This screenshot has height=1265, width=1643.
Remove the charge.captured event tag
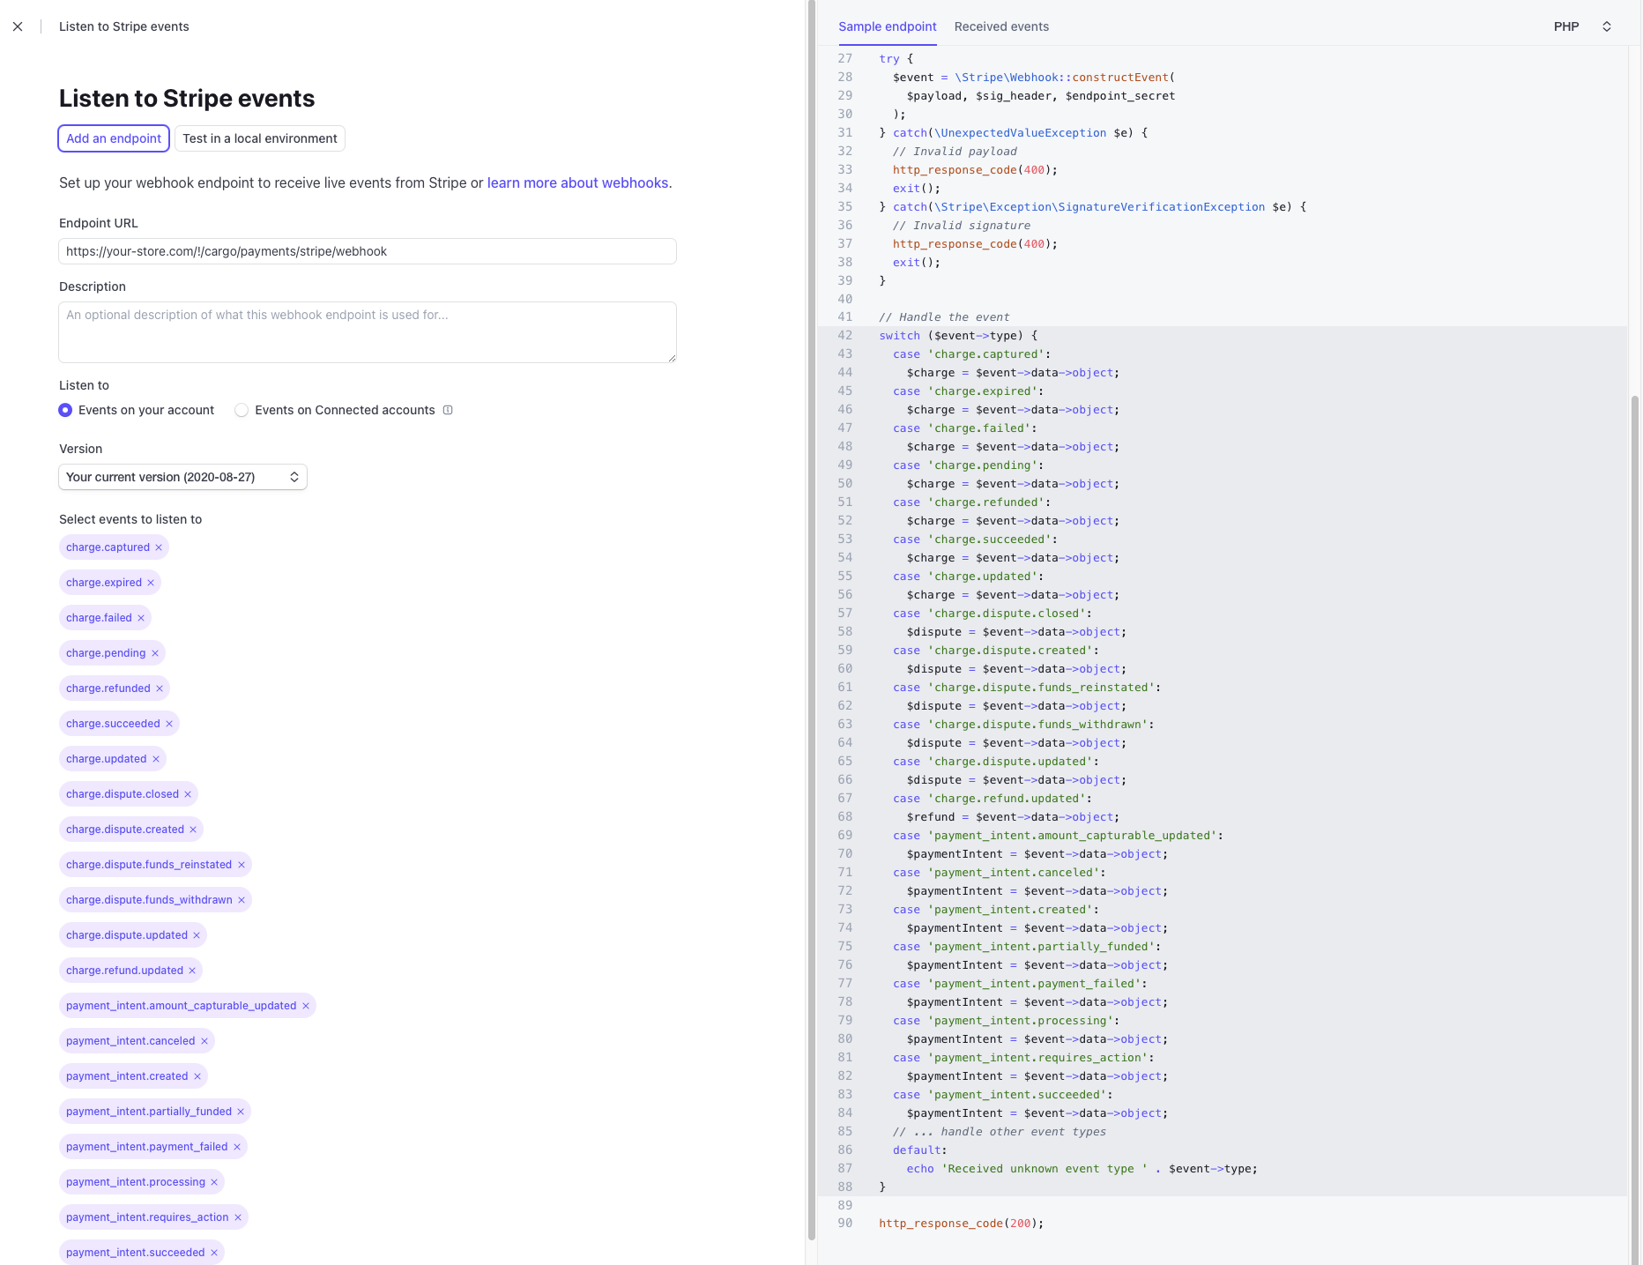(x=159, y=547)
